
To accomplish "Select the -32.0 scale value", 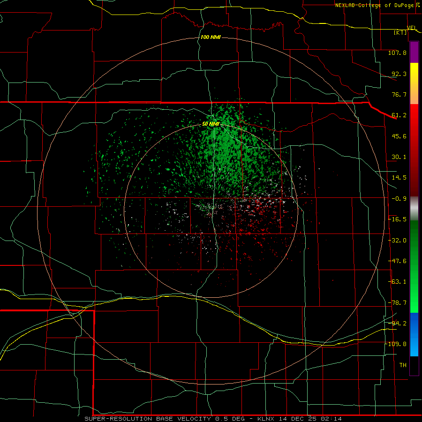I will coord(397,241).
